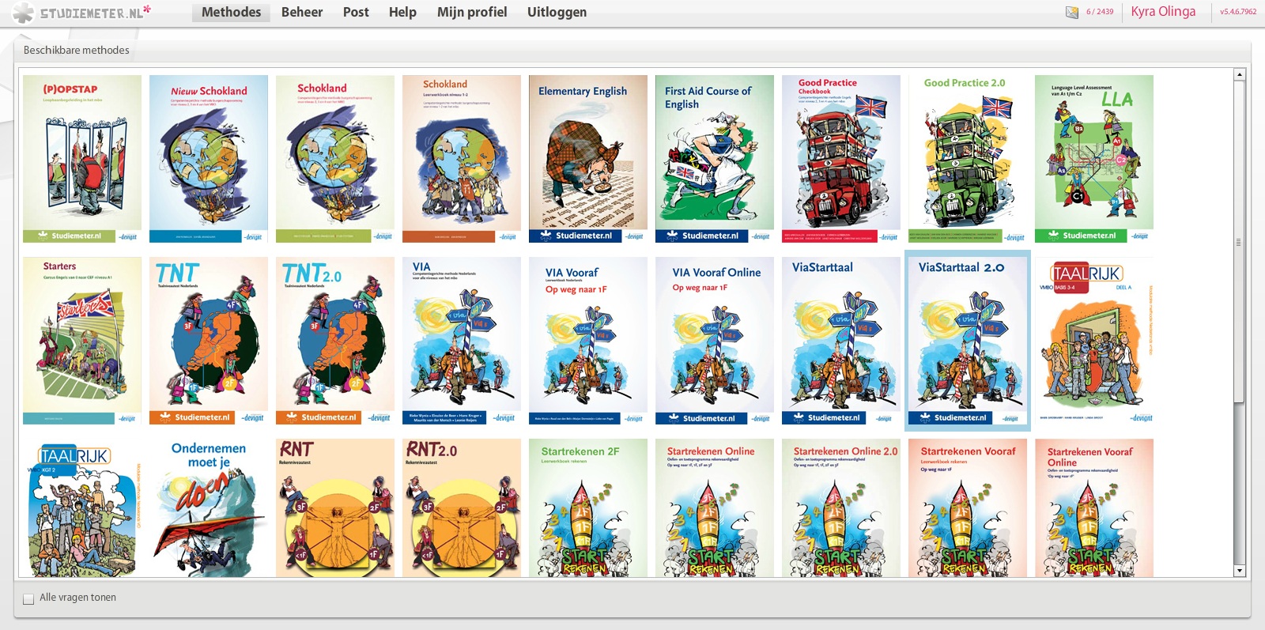
Task: Open the Beheer menu
Action: (x=302, y=12)
